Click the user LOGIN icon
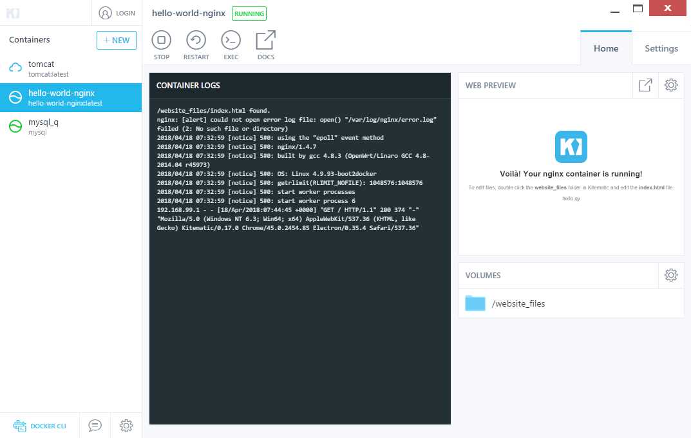 tap(105, 14)
